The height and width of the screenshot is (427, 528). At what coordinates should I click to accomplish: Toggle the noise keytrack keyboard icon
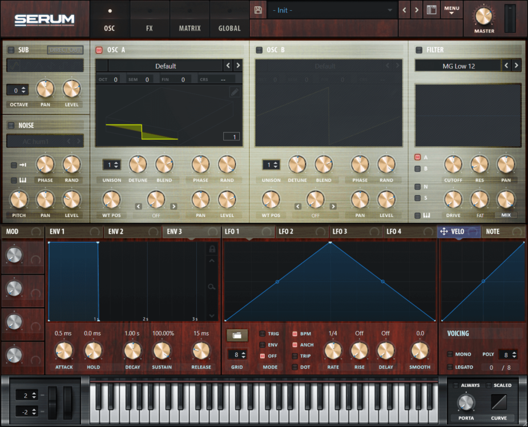23,180
